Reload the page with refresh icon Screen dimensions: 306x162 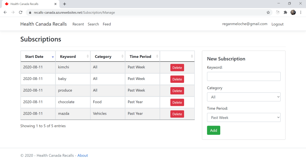(x=21, y=12)
